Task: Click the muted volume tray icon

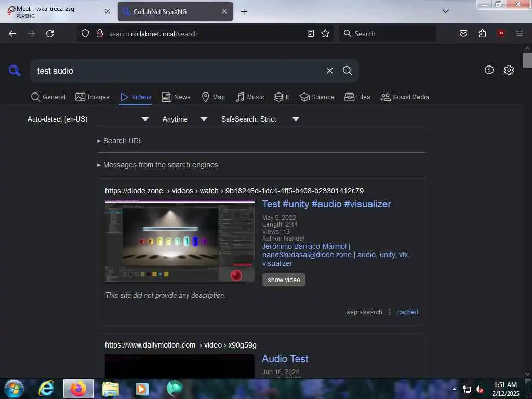Action: click(x=480, y=390)
